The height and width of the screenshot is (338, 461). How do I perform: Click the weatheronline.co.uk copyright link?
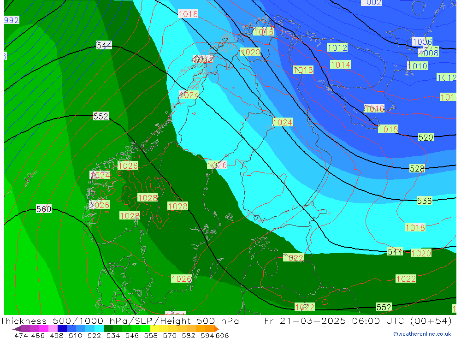[422, 333]
